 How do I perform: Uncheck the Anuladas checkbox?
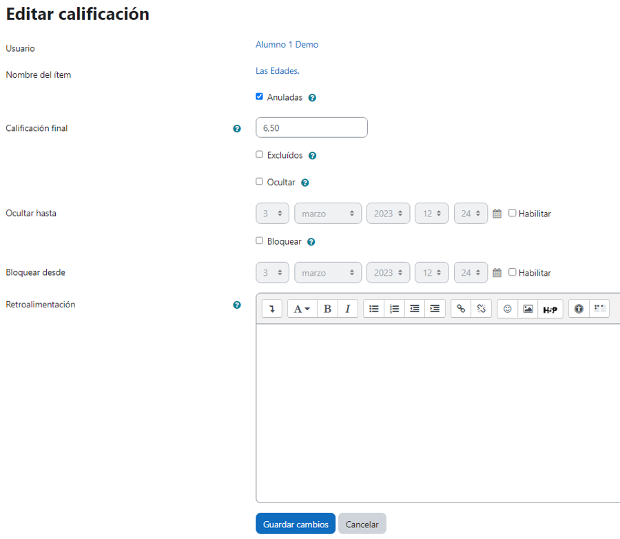tap(260, 96)
